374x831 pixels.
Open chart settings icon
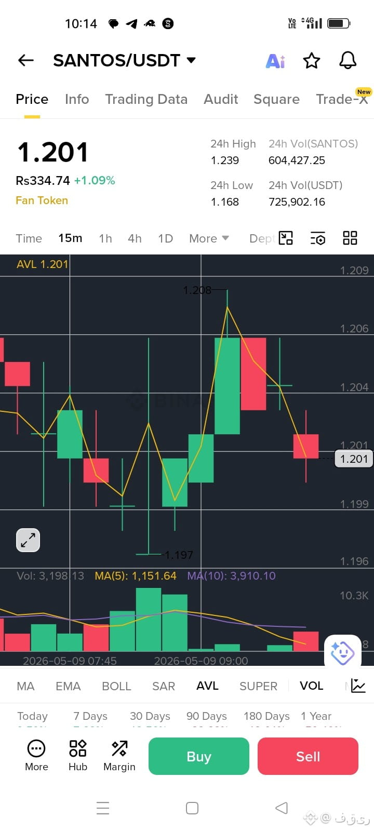[x=318, y=238]
